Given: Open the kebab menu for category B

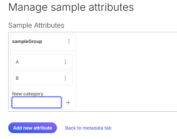Looking at the screenshot, I should [65, 78].
